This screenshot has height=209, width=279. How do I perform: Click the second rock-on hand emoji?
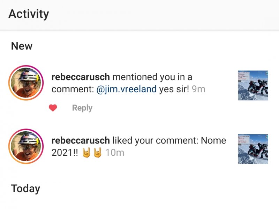[97, 153]
